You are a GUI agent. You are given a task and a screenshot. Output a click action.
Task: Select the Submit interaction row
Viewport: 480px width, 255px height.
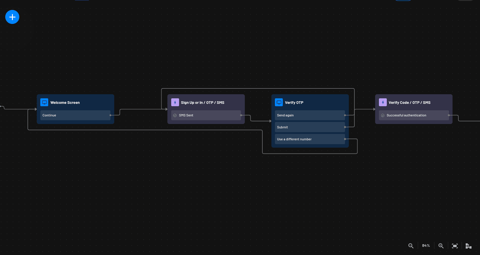click(x=310, y=127)
